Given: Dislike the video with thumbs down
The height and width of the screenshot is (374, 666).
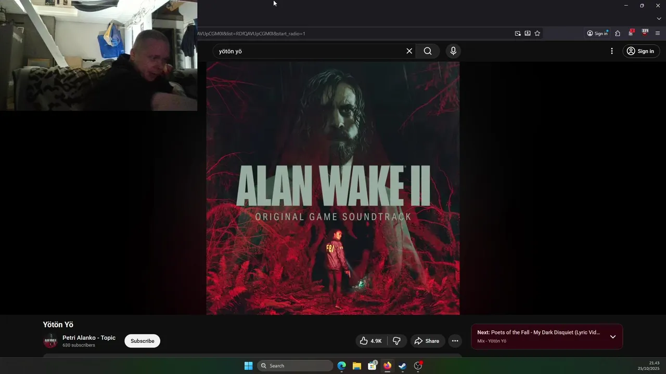Looking at the screenshot, I should (x=396, y=341).
